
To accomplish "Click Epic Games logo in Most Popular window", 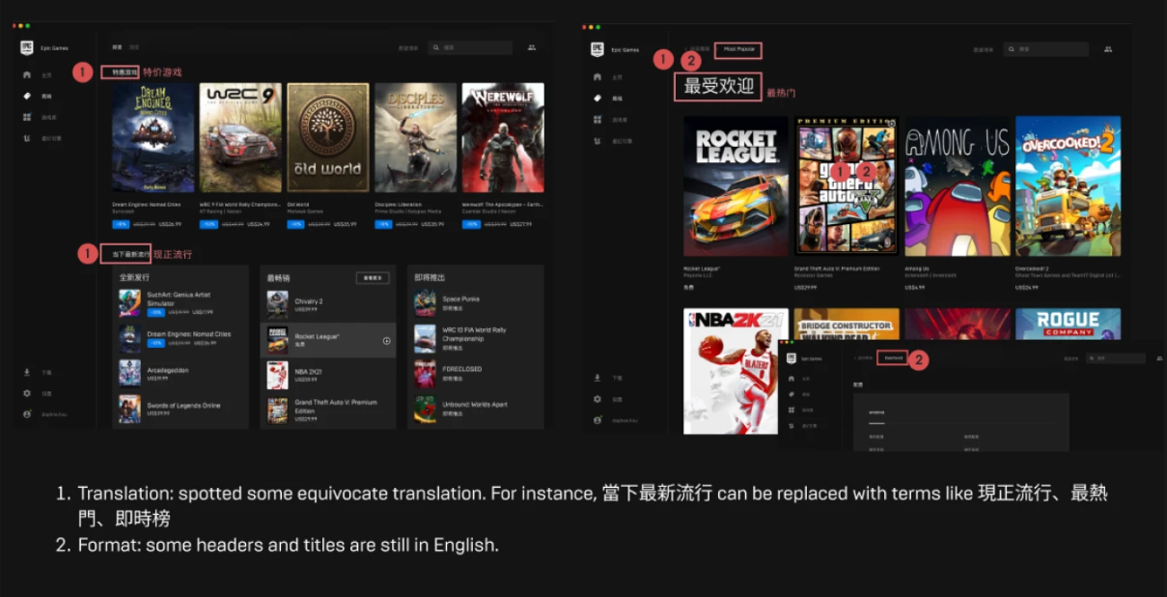I will click(598, 49).
